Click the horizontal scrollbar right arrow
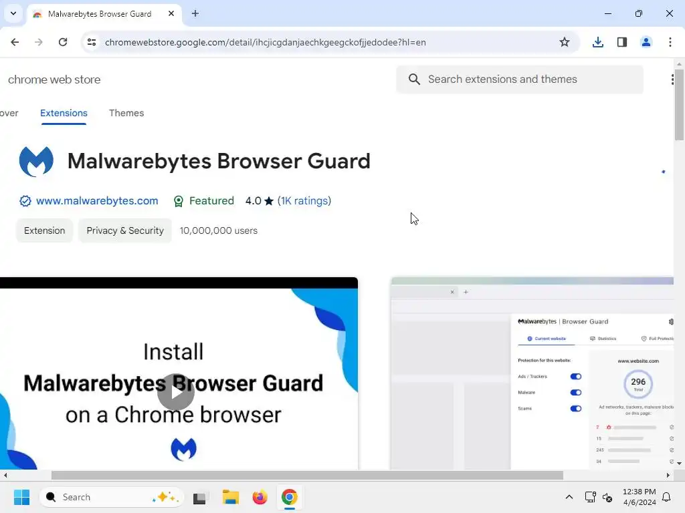Viewport: 685px width, 513px height. [x=668, y=475]
